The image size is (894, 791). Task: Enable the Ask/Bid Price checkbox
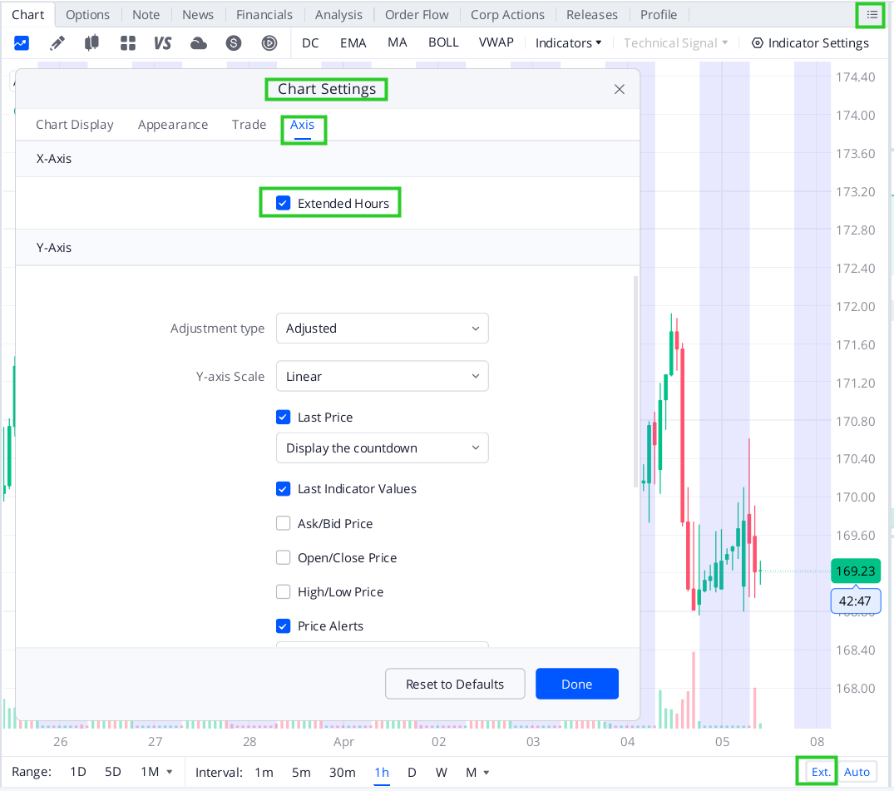point(283,523)
